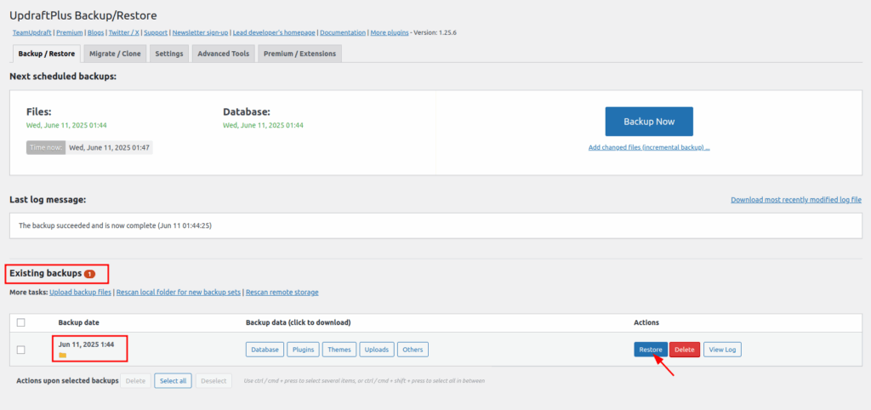The image size is (871, 410).
Task: Open the Backup / Restore tab
Action: tap(47, 54)
